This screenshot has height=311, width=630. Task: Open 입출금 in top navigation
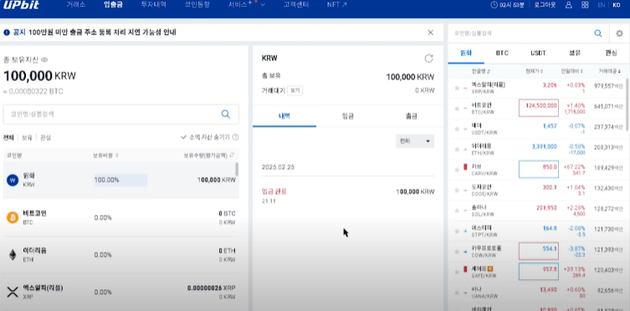113,5
